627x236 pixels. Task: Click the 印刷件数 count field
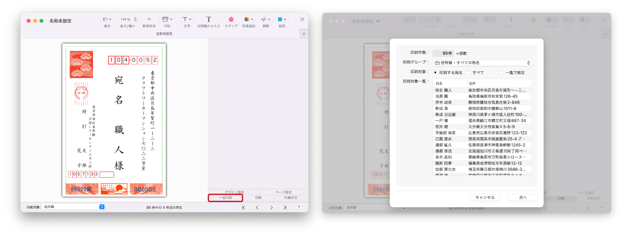coord(443,53)
